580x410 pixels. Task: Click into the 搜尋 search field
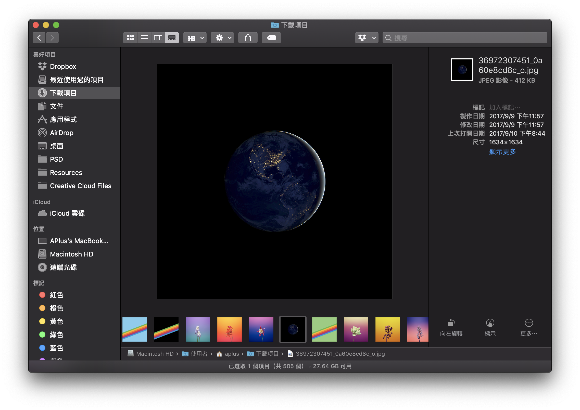[x=465, y=38]
